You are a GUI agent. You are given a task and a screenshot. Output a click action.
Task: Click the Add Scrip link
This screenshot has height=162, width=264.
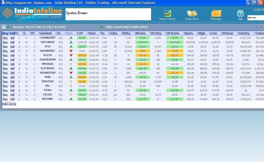point(9,103)
